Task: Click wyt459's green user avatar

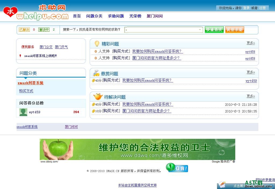Action: coord(23,112)
